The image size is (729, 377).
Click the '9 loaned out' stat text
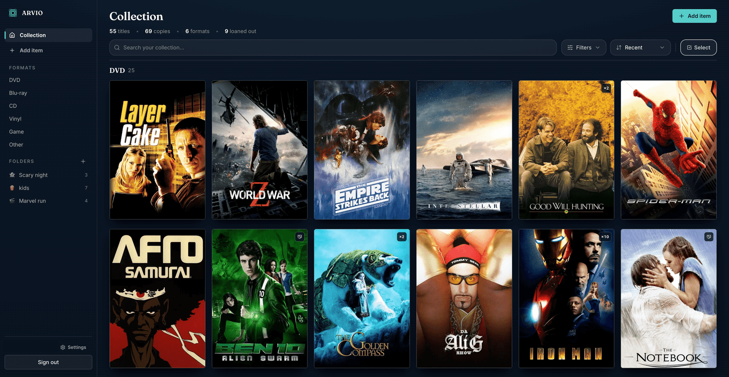[x=241, y=31]
